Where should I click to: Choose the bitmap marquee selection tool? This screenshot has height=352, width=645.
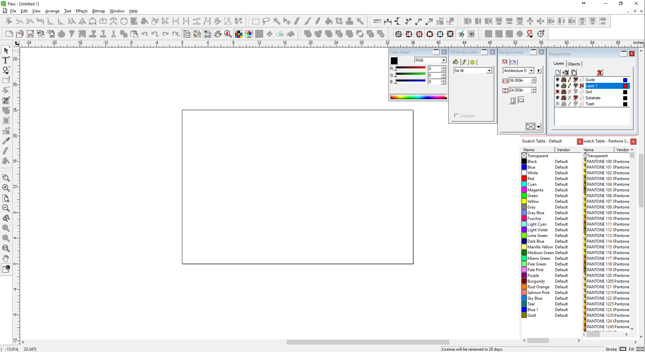(x=256, y=21)
